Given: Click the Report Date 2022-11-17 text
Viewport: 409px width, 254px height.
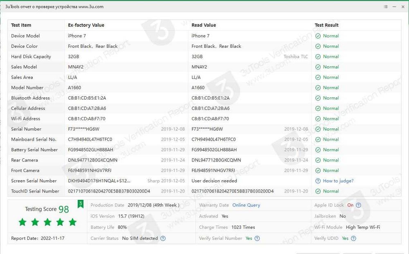Looking at the screenshot, I should click(38, 238).
